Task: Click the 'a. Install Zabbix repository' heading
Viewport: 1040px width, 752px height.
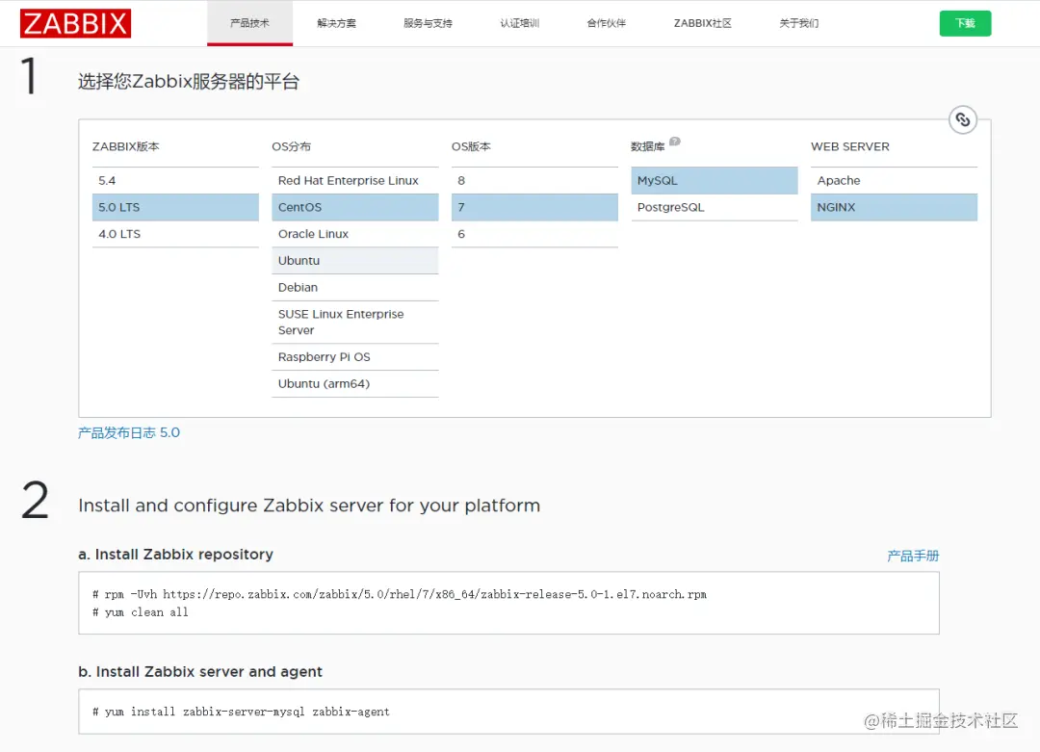Action: tap(176, 555)
